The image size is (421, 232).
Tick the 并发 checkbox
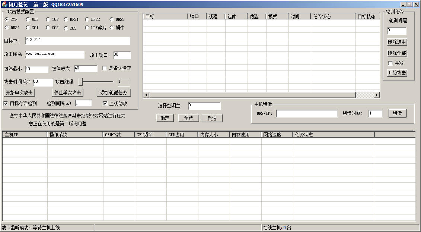click(390, 63)
